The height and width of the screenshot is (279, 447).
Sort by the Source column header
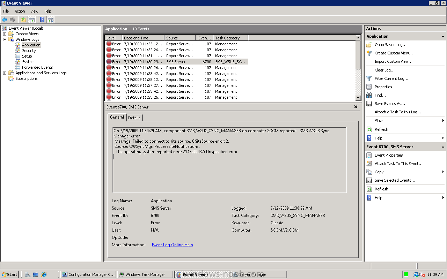click(x=180, y=38)
